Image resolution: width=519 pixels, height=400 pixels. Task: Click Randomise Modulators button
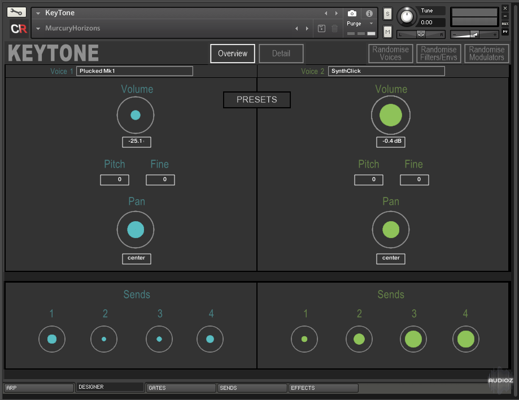tap(487, 54)
